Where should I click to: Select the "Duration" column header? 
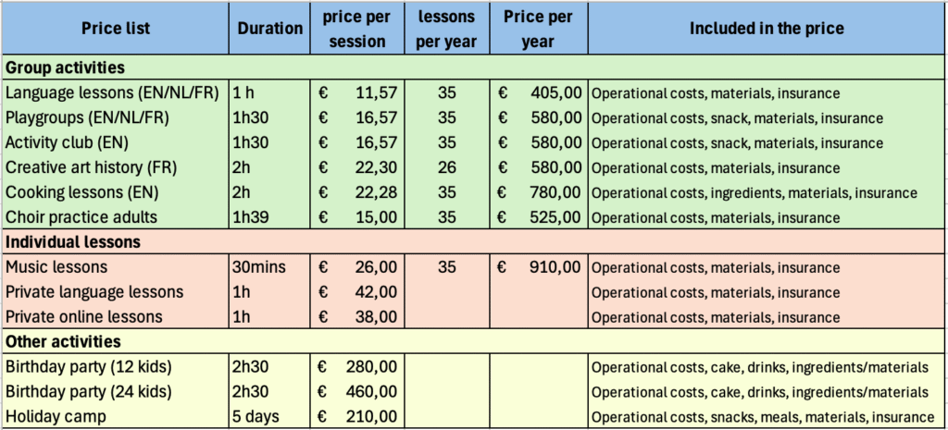click(269, 29)
